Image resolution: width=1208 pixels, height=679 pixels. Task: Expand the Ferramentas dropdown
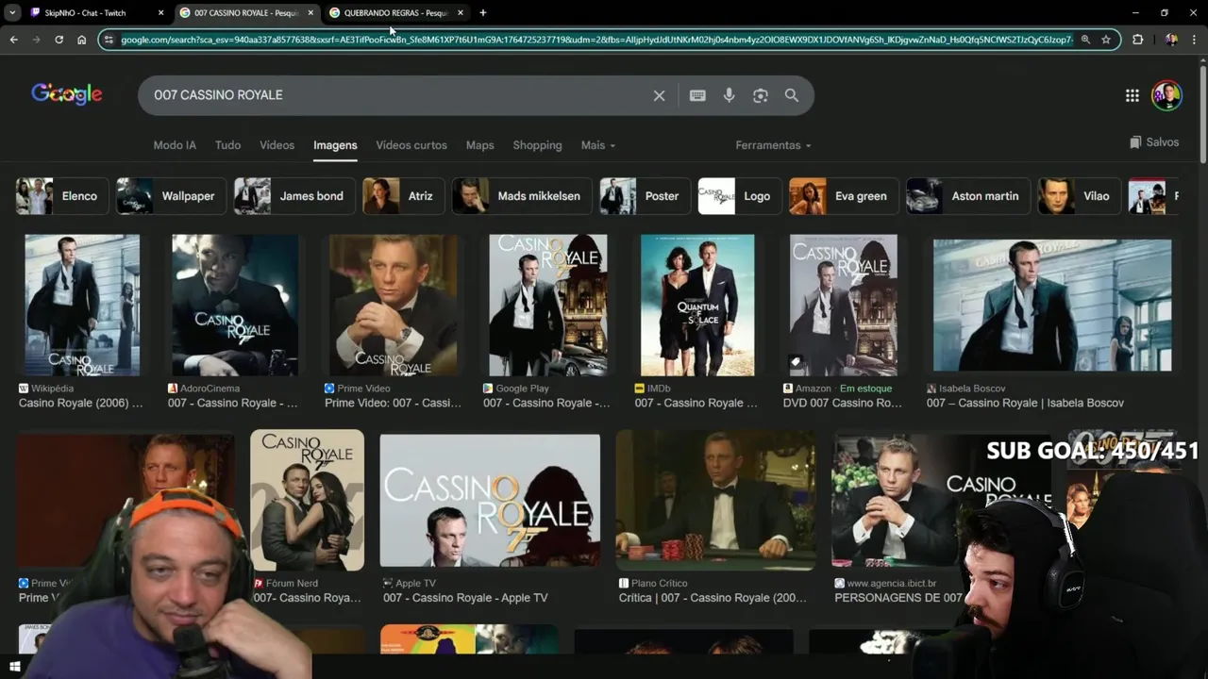pos(773,145)
